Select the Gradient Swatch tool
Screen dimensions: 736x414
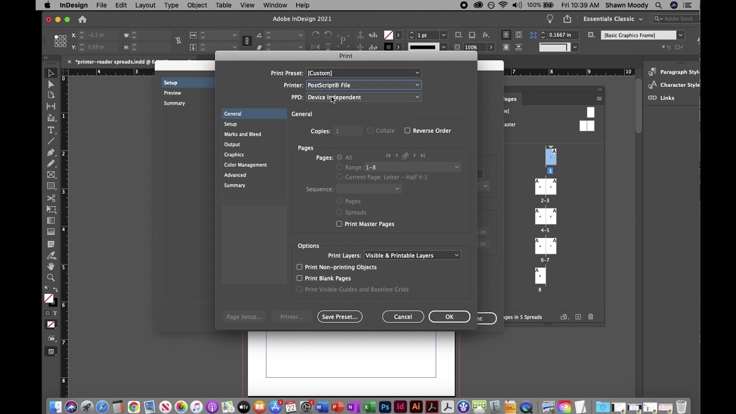coord(51,221)
